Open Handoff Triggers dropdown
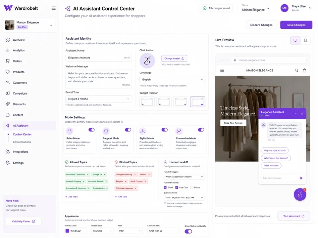Viewport: 318px width, 238px height. [x=184, y=177]
